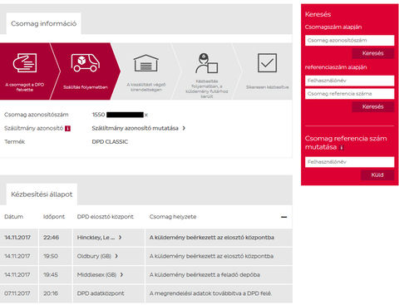Click the Dátum column header
The image size is (399, 305).
point(14,217)
